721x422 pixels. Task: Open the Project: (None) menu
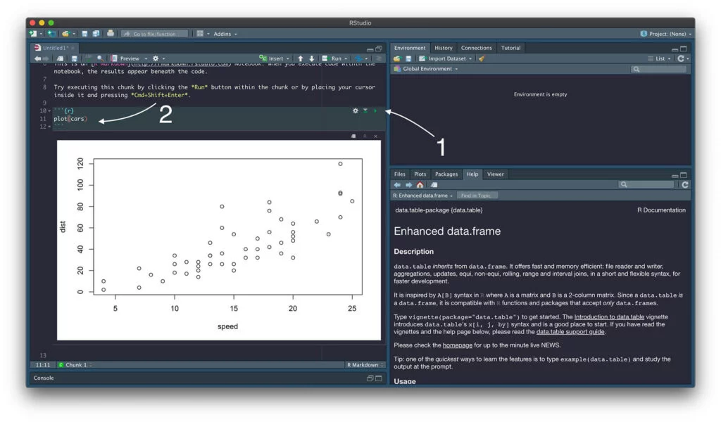pyautogui.click(x=665, y=34)
